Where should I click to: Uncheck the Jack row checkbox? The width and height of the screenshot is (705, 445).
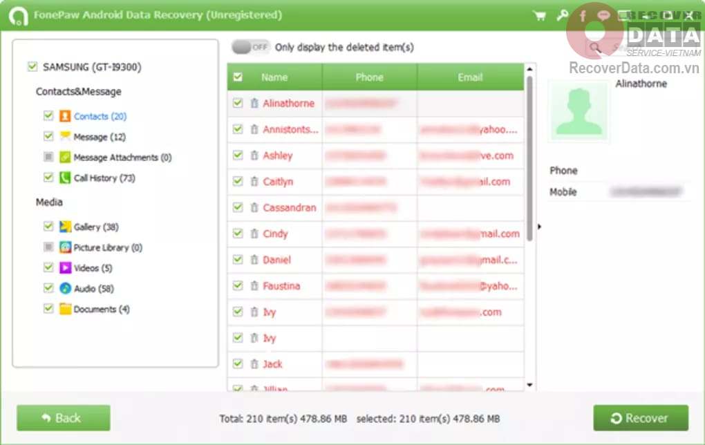pos(238,363)
